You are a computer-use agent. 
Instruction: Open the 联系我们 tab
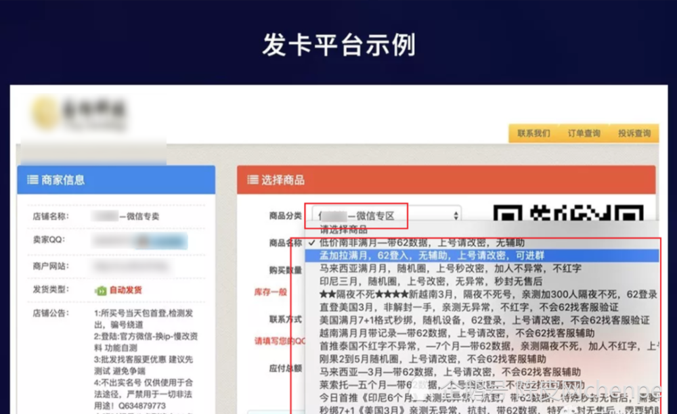tap(533, 133)
